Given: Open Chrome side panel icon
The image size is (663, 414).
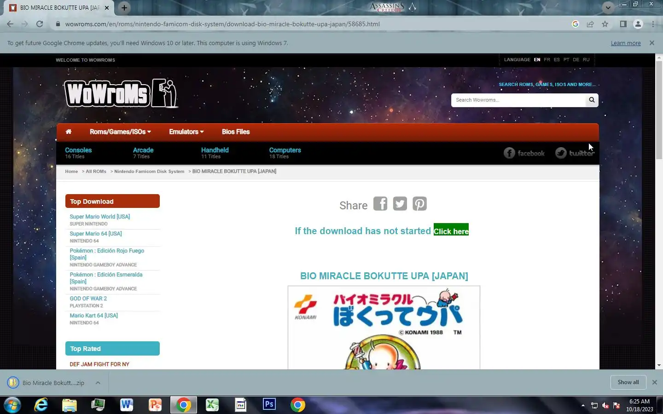Looking at the screenshot, I should tap(623, 24).
